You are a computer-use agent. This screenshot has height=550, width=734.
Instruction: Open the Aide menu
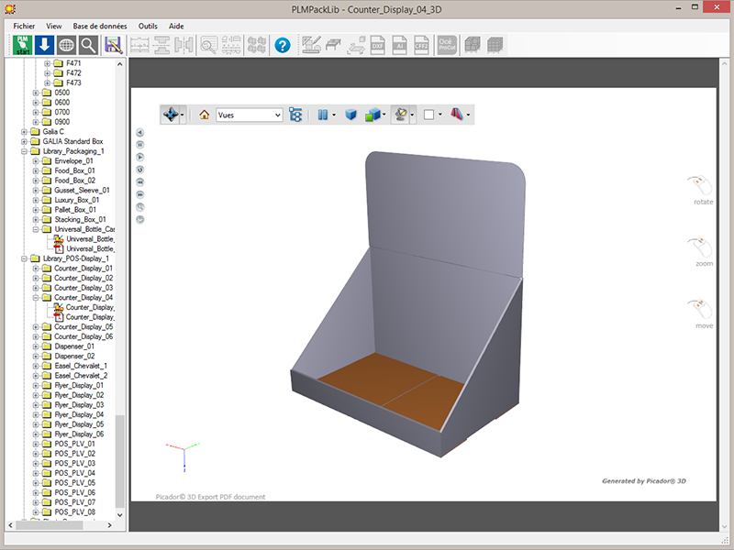coord(176,27)
